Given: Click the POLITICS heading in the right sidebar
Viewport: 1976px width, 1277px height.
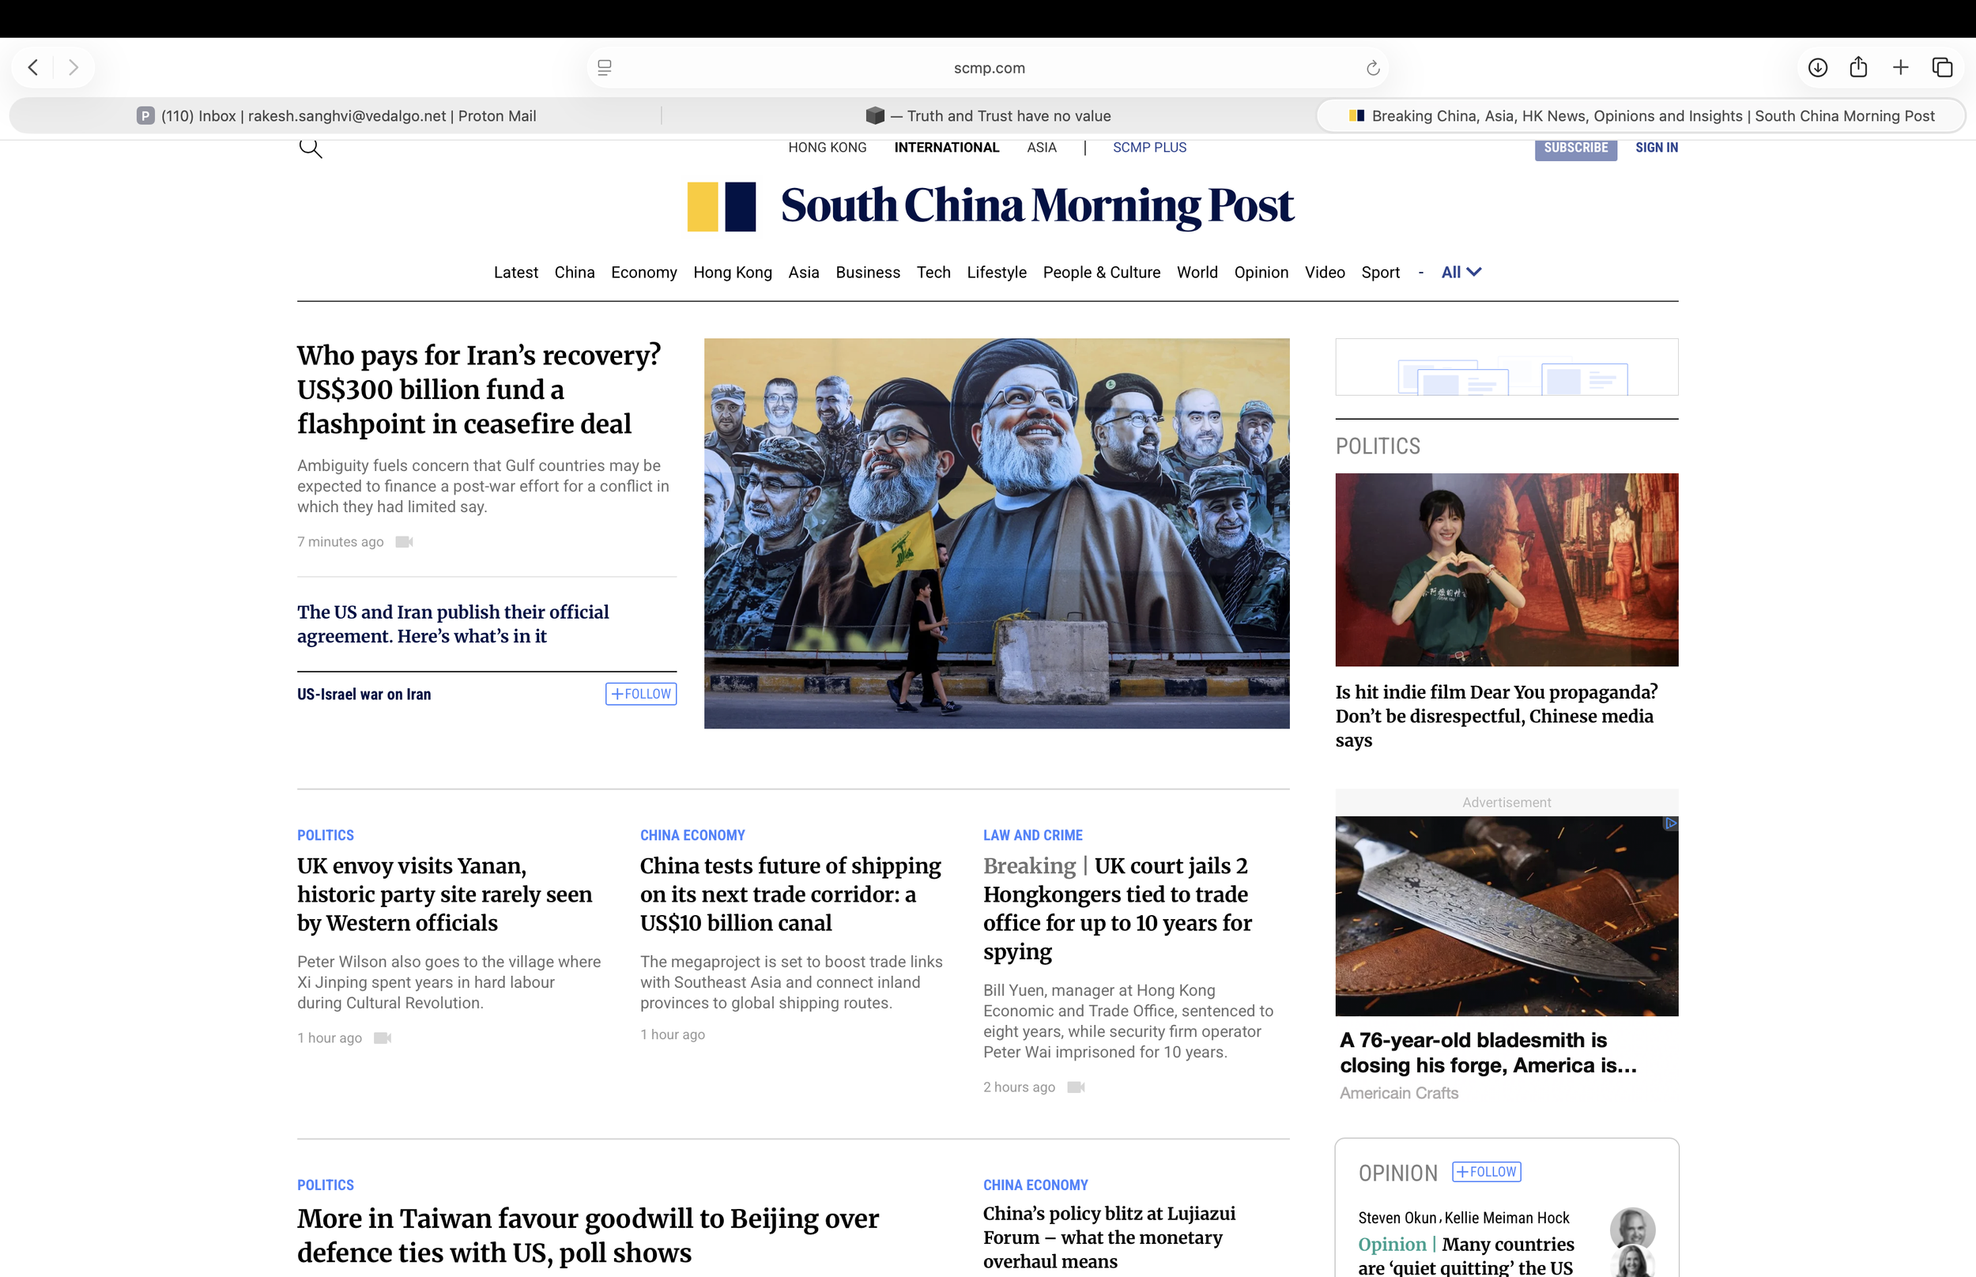Looking at the screenshot, I should click(x=1378, y=446).
